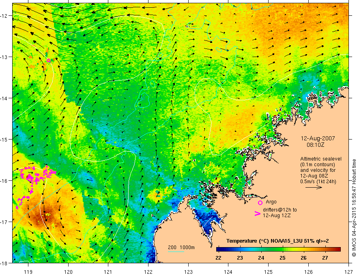Click the '(0.1m contours)' text

318,165
